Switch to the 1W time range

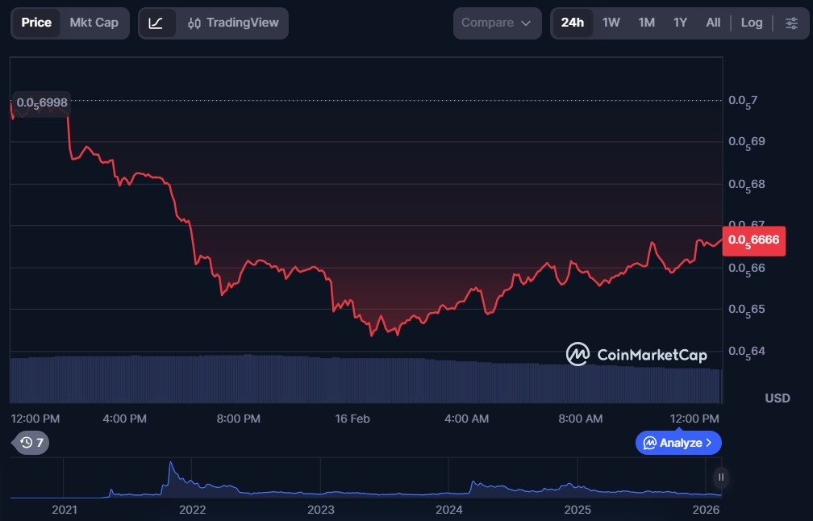(611, 23)
